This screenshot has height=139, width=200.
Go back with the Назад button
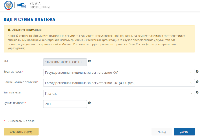pyautogui.click(x=162, y=132)
